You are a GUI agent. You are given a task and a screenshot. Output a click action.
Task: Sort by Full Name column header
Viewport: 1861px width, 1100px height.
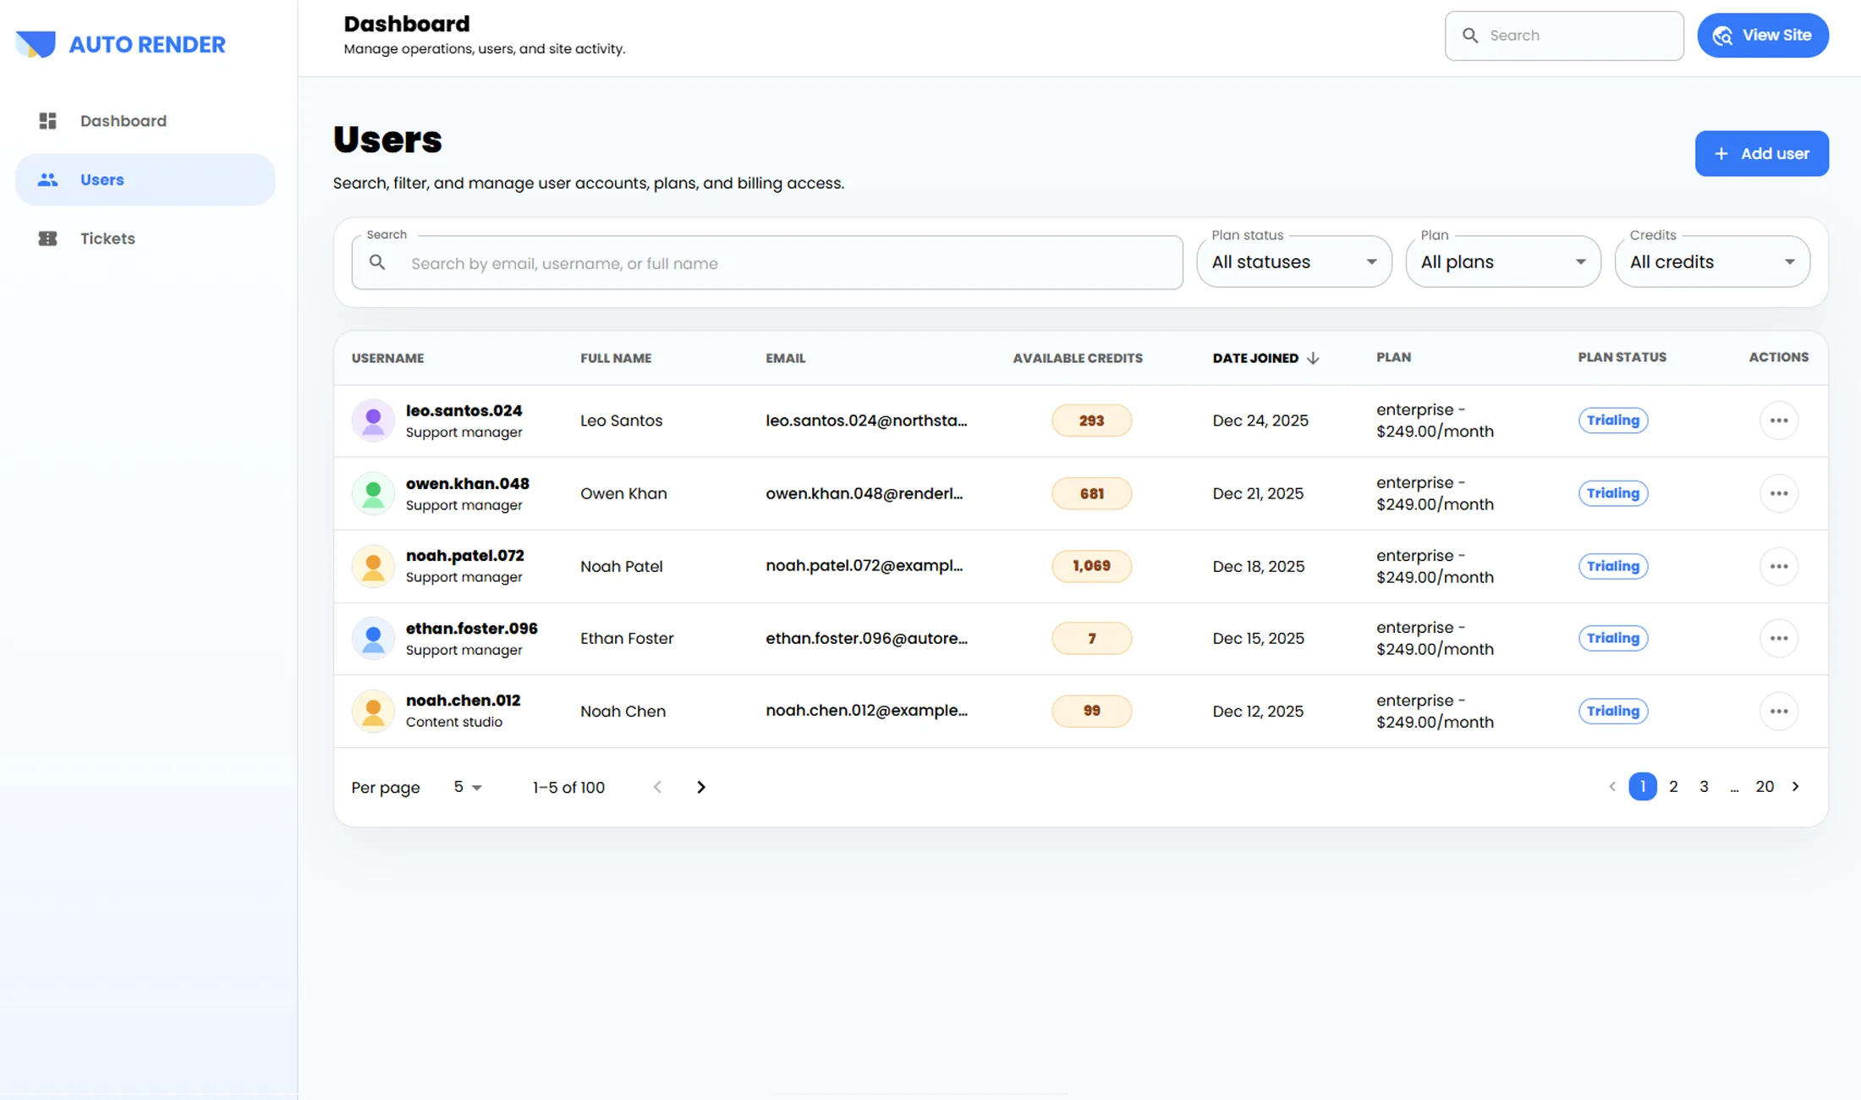pos(616,358)
